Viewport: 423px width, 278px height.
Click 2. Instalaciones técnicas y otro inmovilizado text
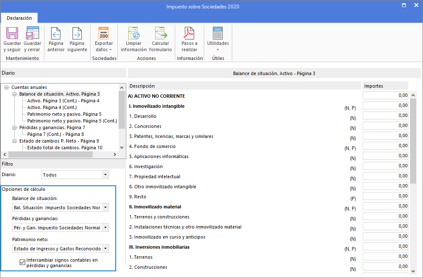(185, 227)
